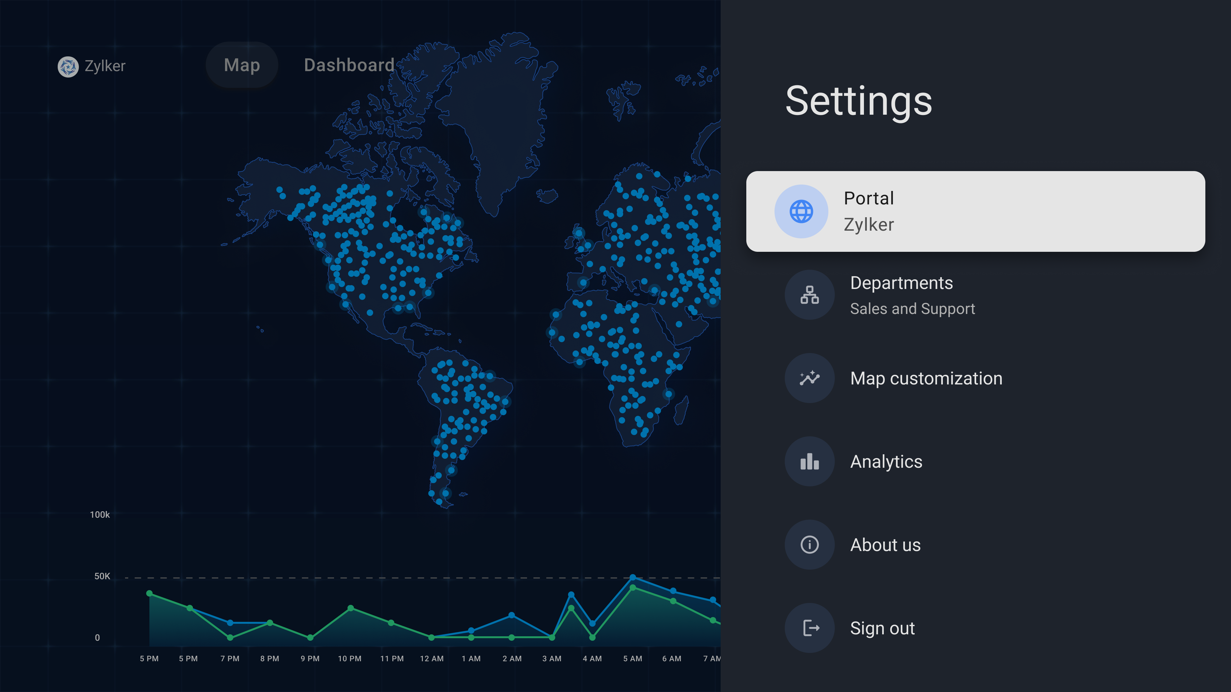
Task: Open the Dashboard tab
Action: click(x=349, y=65)
